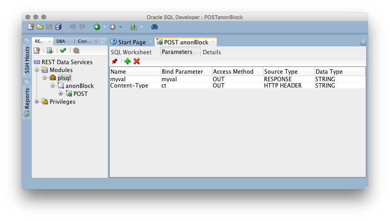Click the download REST services icon
The image size is (390, 221).
(50, 51)
